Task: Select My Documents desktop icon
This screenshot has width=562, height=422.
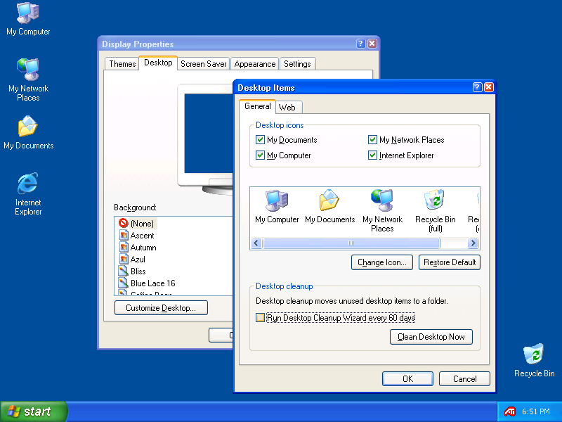Action: pos(28,132)
